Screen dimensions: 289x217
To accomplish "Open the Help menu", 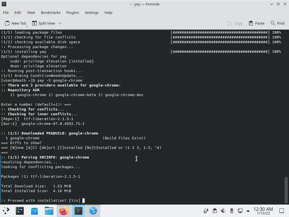I will [x=108, y=12].
